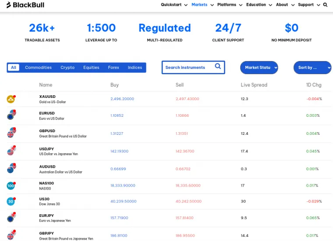Open Education in the navigation bar

pyautogui.click(x=256, y=5)
